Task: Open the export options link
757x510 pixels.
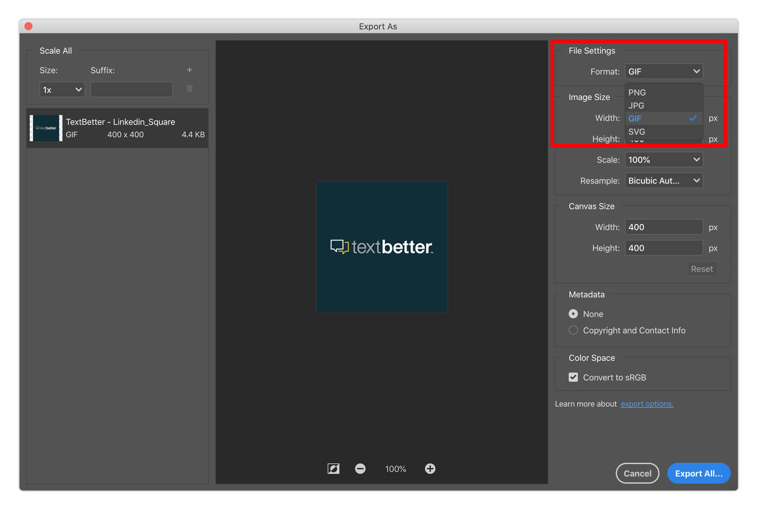Action: (x=647, y=404)
